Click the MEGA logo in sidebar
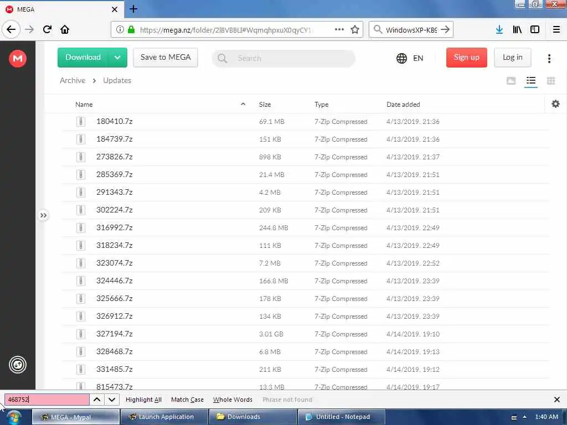This screenshot has height=425, width=567. coord(17,58)
